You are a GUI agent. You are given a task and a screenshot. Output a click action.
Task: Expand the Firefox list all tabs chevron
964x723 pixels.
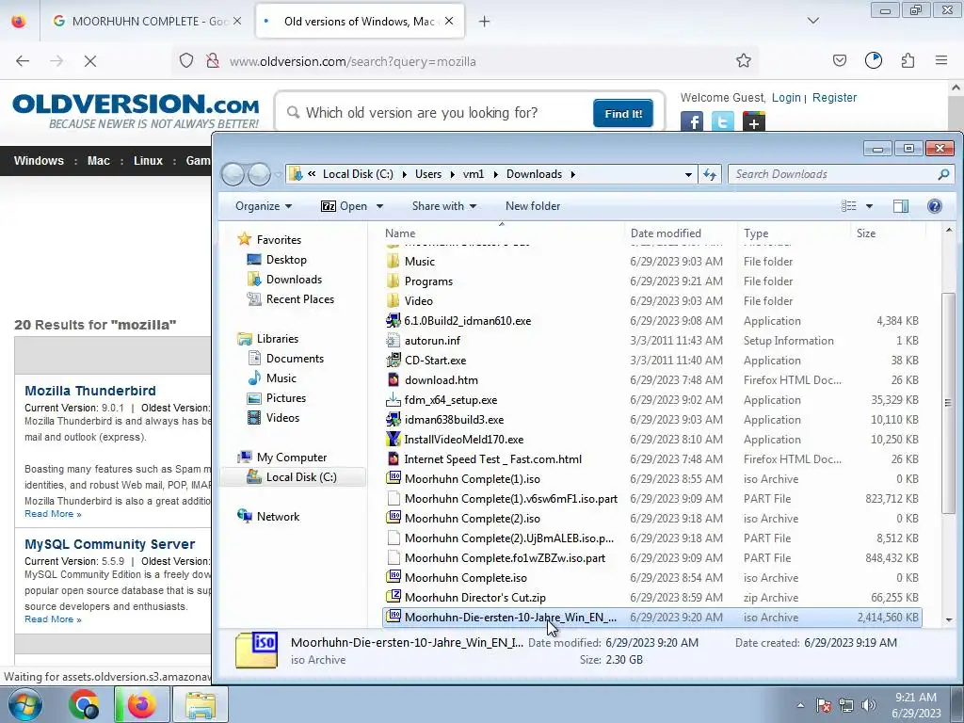click(812, 21)
